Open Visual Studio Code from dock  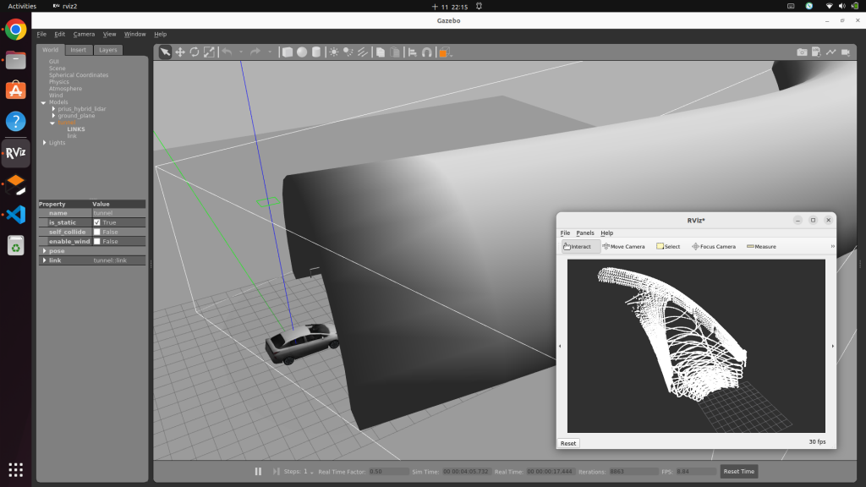pos(15,214)
